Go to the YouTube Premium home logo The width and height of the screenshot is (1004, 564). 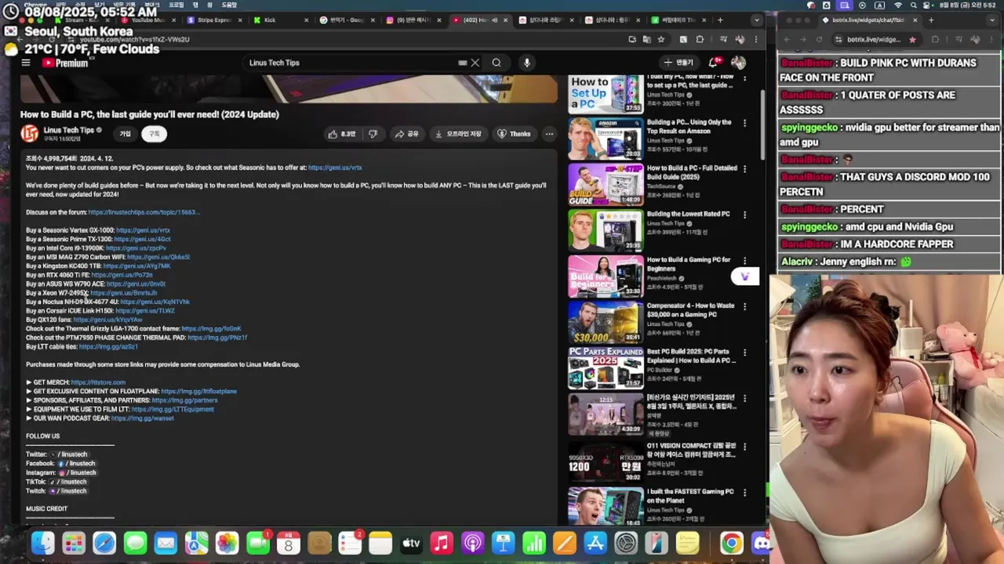coord(65,63)
